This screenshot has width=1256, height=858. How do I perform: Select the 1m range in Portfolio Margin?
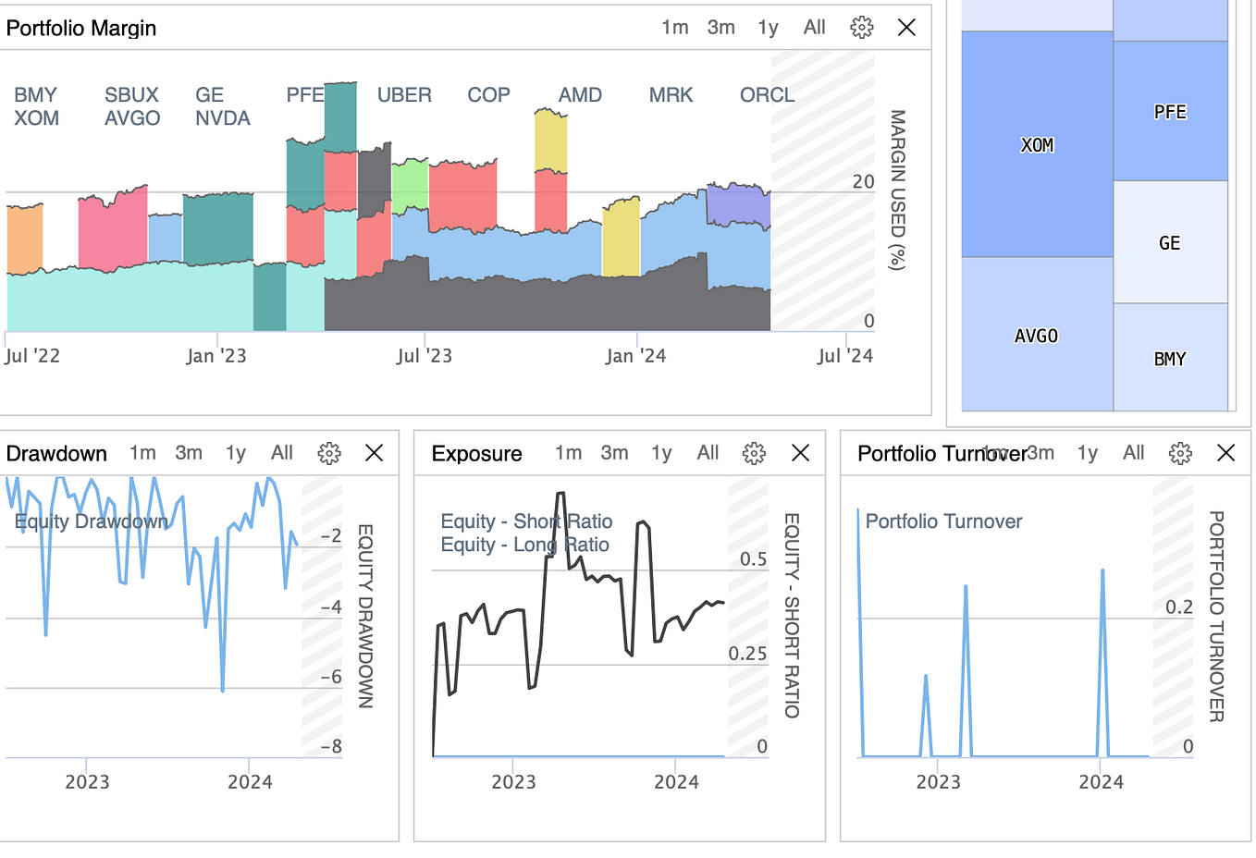[675, 27]
